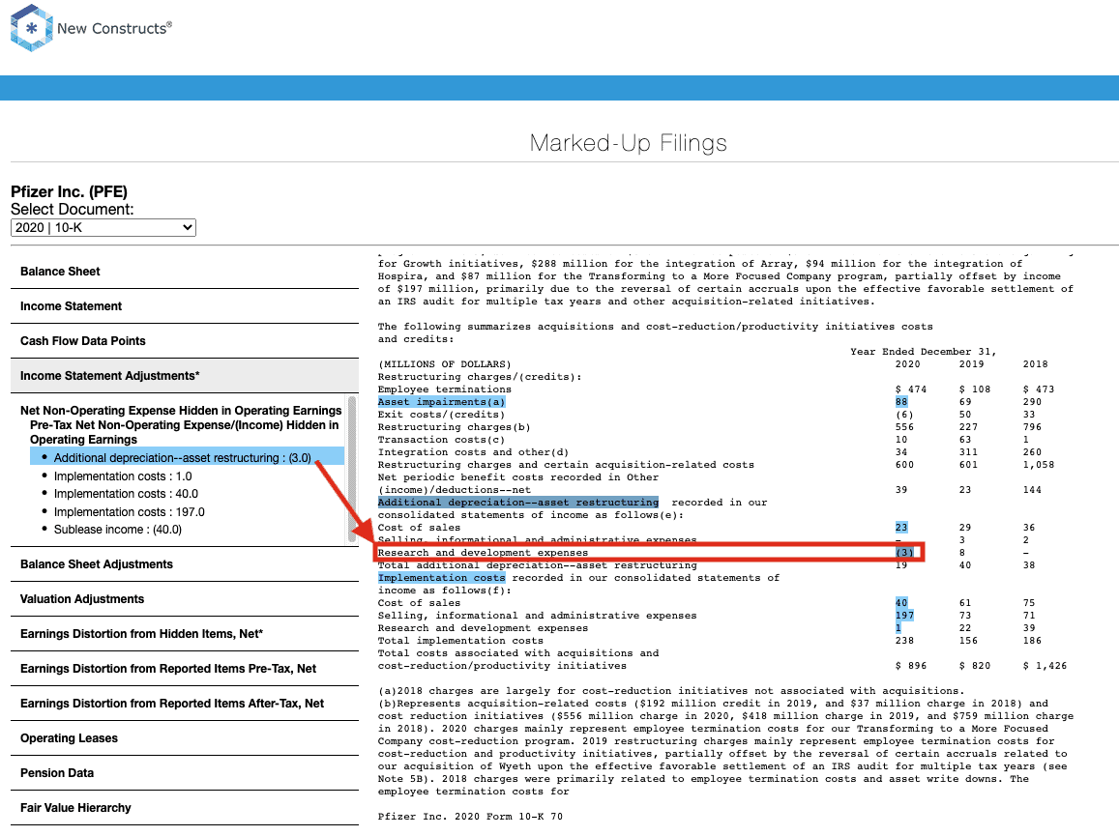
Task: Click the $ 896 total costs value
Action: coord(911,666)
